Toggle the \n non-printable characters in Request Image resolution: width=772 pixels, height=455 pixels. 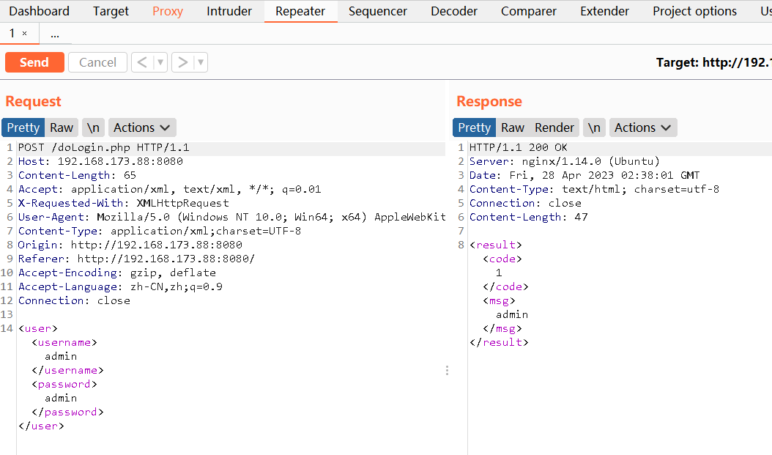(x=93, y=127)
